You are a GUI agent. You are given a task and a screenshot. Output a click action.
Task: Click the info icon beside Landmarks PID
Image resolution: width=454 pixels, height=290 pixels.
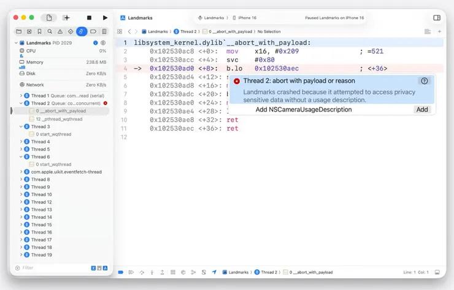[95, 43]
